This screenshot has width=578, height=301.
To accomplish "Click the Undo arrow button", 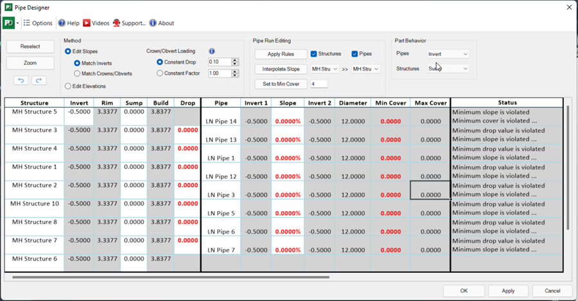I will [x=21, y=80].
